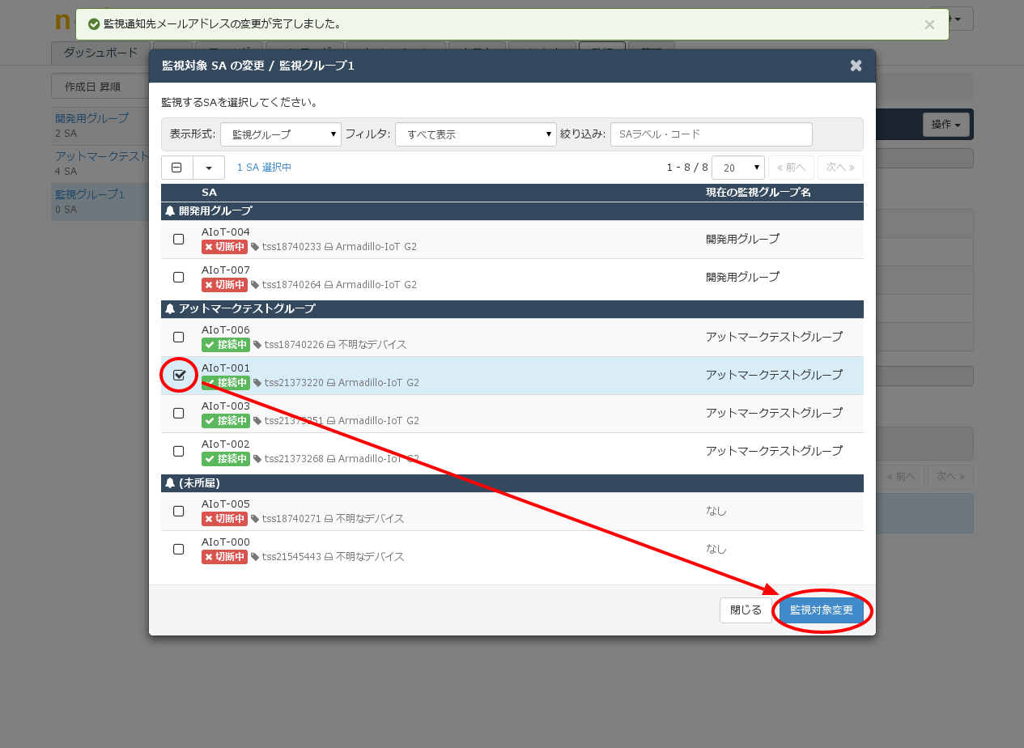This screenshot has width=1024, height=748.
Task: Click the device icon beside AIoT-004 Armadillo-IoT G2
Action: click(x=329, y=247)
